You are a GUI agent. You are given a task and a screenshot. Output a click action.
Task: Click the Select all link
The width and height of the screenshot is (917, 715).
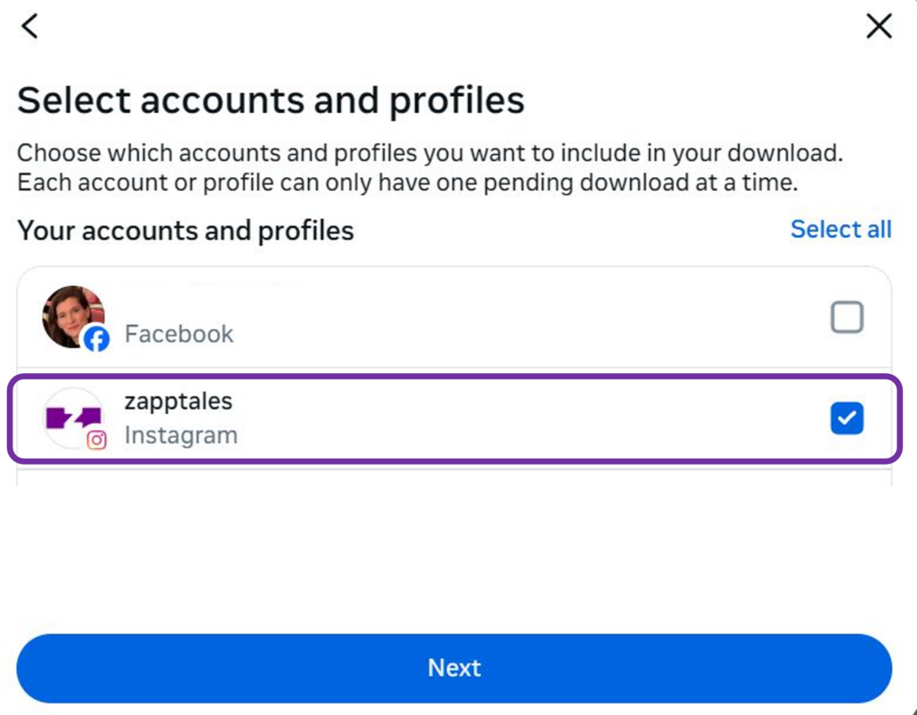[840, 229]
